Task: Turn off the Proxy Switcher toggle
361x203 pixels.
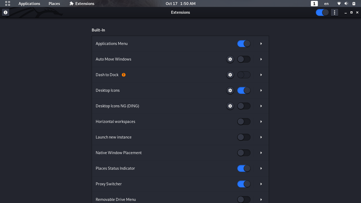Action: tap(244, 184)
